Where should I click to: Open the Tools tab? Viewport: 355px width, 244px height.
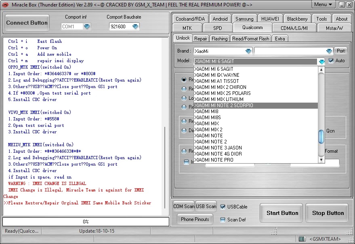pos(321,19)
